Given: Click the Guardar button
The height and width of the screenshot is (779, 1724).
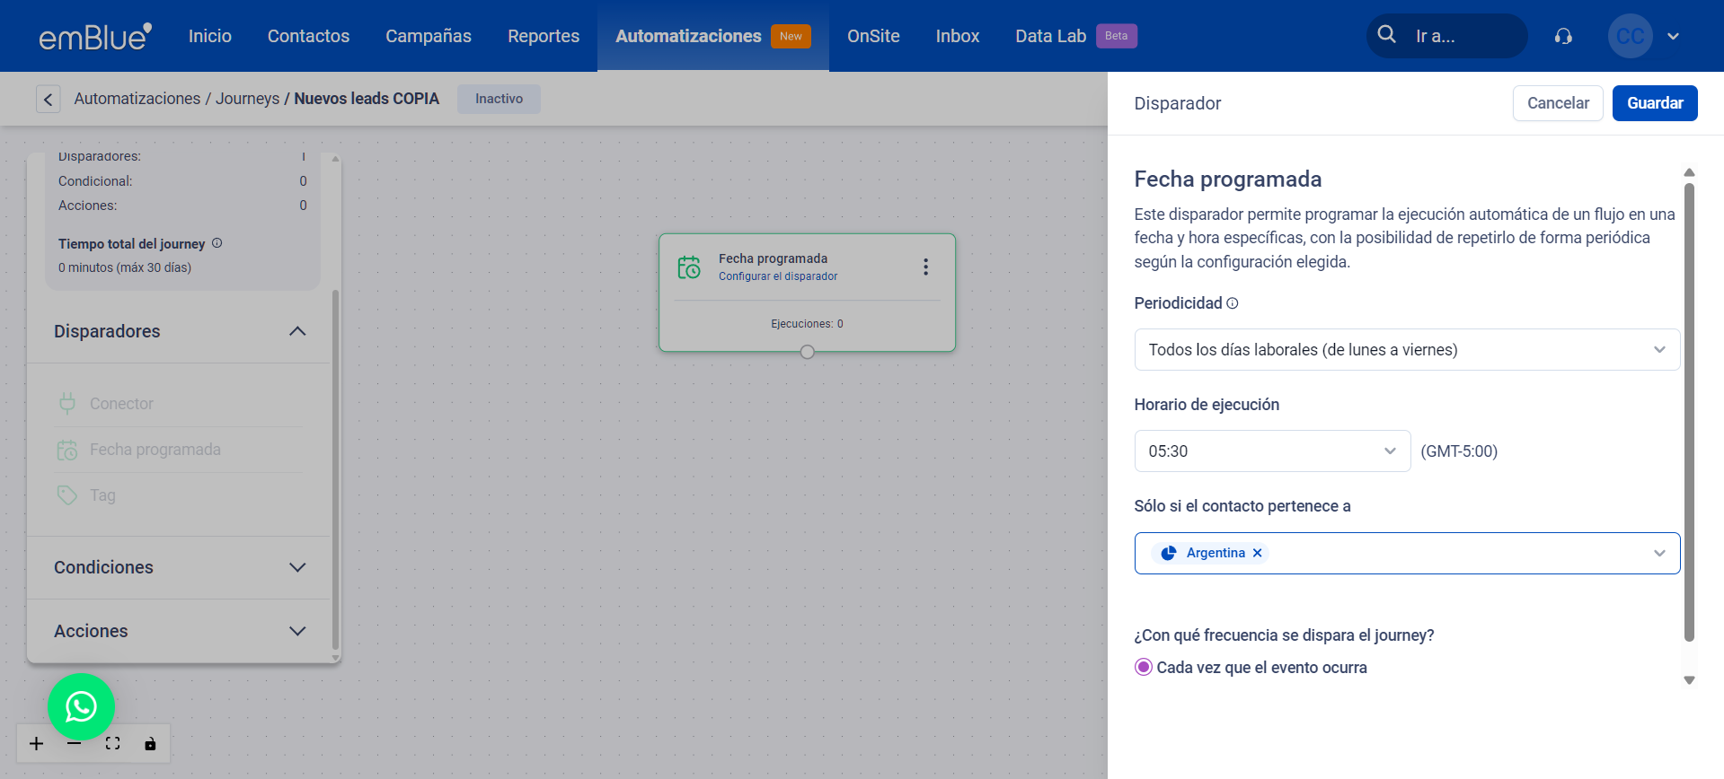Looking at the screenshot, I should [1655, 103].
